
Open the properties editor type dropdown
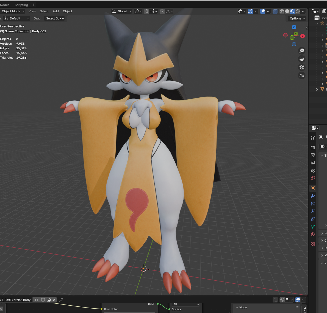315,128
